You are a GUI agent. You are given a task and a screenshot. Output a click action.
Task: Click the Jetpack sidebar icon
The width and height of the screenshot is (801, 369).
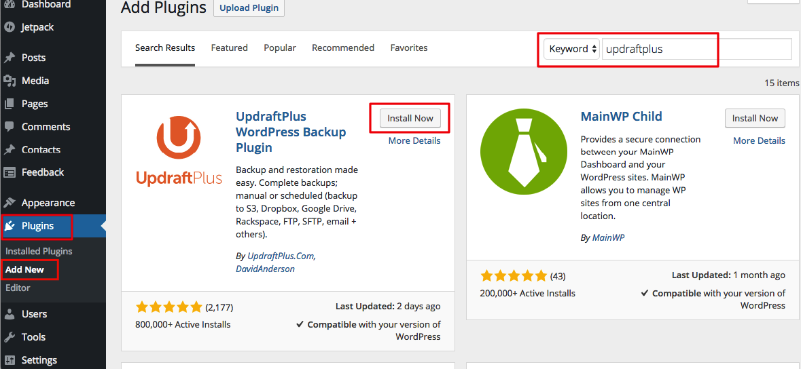10,27
